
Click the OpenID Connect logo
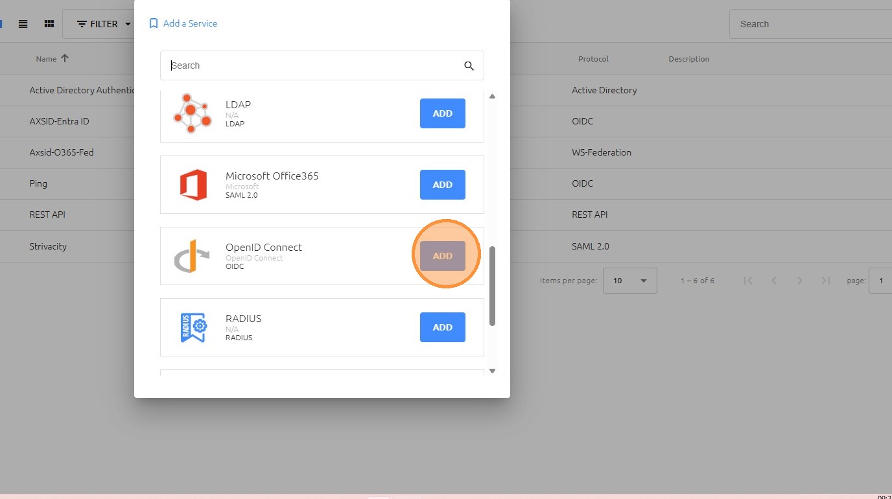[192, 256]
